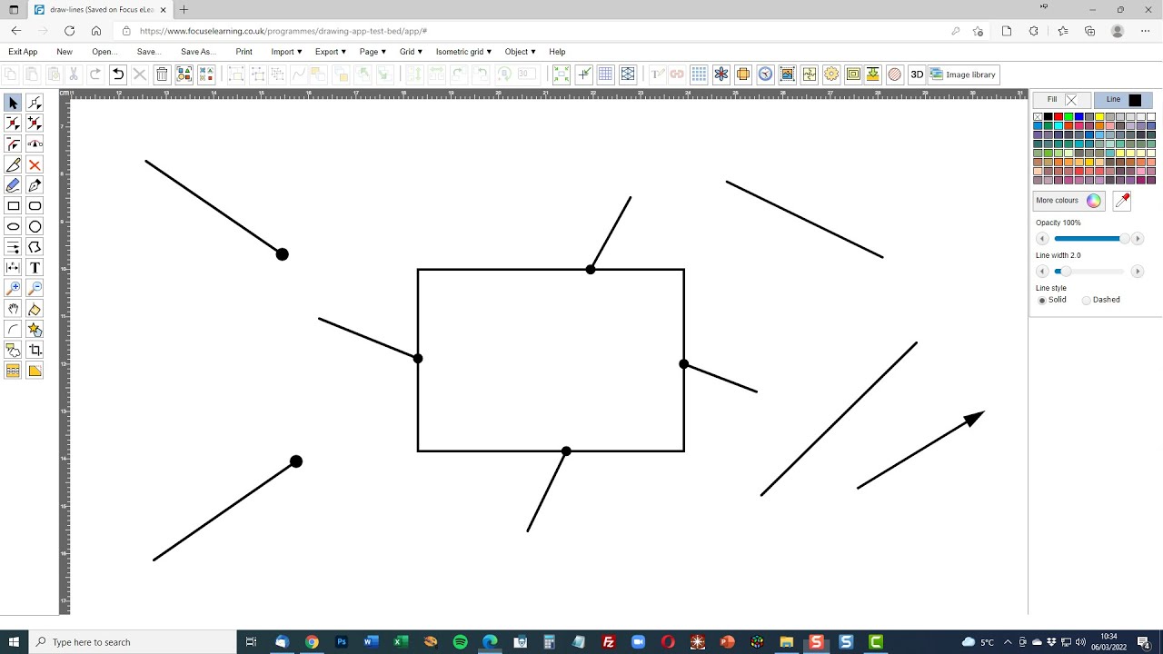
Task: Click the undo arrow in toolbar
Action: (118, 74)
